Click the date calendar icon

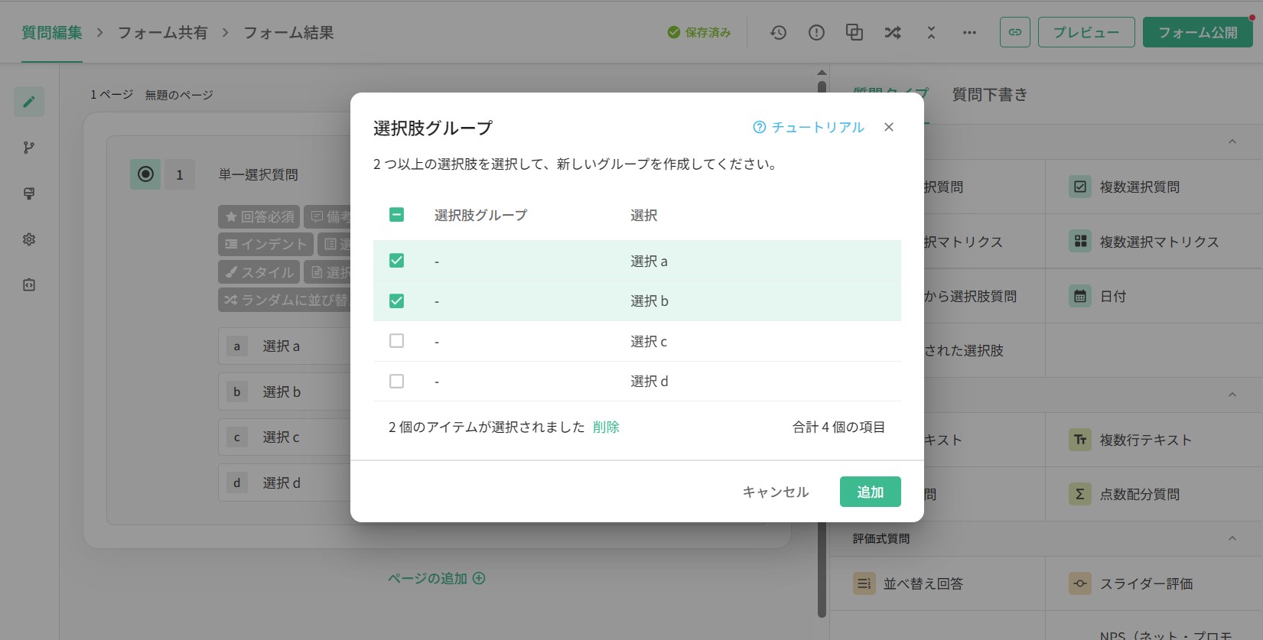1080,296
